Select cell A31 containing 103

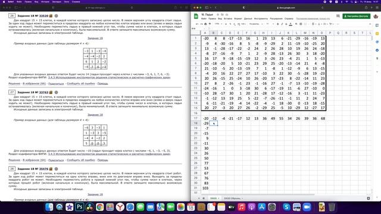pyautogui.click(x=205, y=188)
